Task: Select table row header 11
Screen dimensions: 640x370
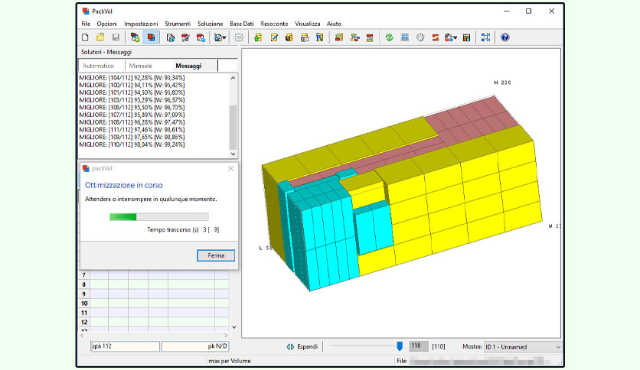Action: 84,313
